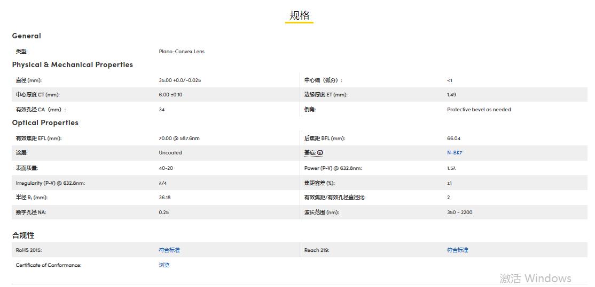Click the 类型 label
This screenshot has height=287, width=595.
pos(21,52)
